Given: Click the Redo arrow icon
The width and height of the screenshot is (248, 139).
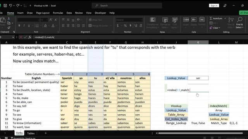Looking at the screenshot, I should (18, 5).
